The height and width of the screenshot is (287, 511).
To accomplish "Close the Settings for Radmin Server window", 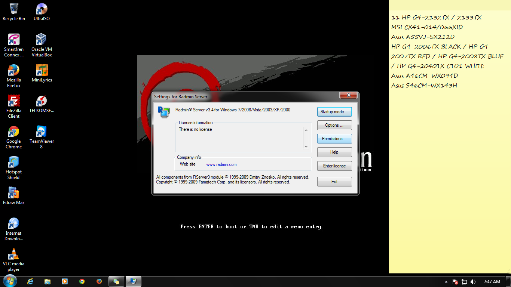I will (x=348, y=96).
